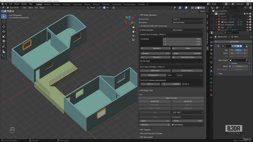Uncheck the Use Vertices checkbox
Image resolution: width=253 pixels, height=142 pixels.
173,125
